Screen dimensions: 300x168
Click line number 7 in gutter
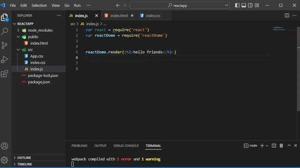point(77,63)
